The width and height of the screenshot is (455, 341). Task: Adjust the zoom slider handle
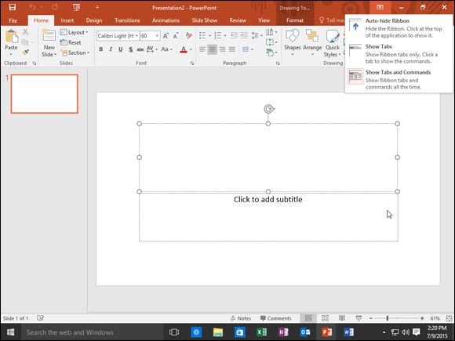coord(388,318)
